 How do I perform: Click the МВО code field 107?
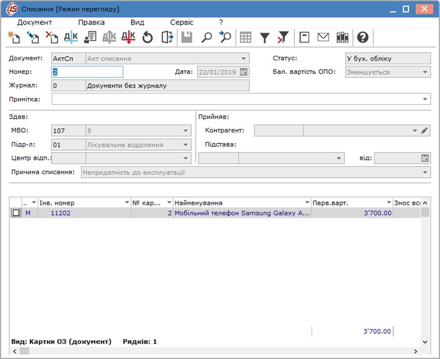click(x=69, y=131)
